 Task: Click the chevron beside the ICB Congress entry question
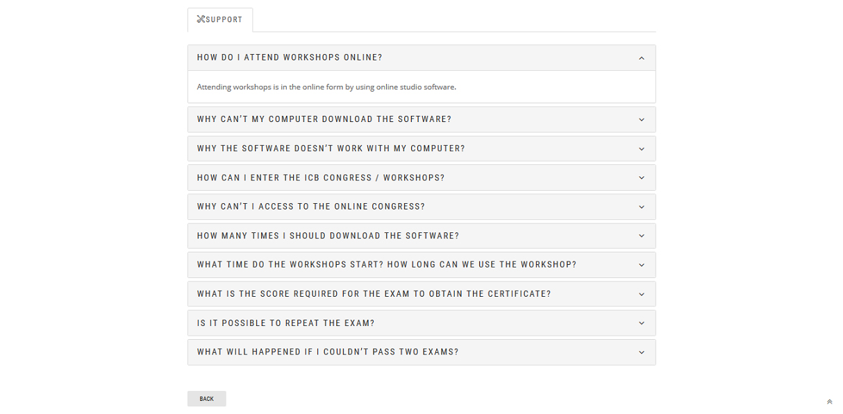coord(642,178)
